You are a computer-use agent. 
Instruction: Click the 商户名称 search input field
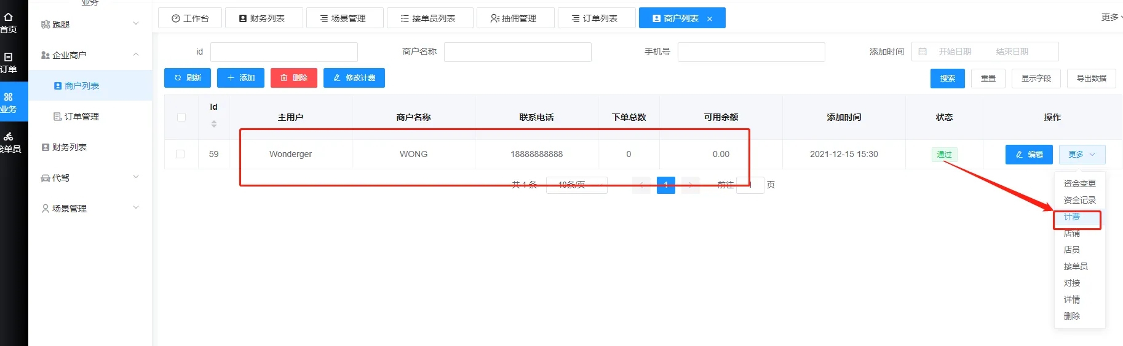coord(517,52)
